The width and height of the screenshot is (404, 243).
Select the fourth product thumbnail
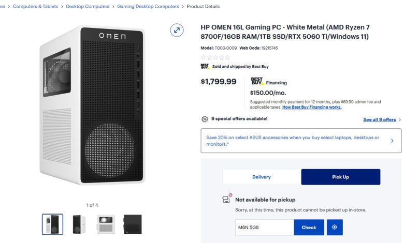133,224
